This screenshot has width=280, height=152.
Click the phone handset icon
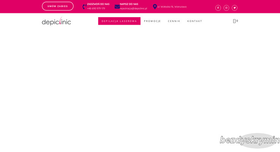click(84, 6)
